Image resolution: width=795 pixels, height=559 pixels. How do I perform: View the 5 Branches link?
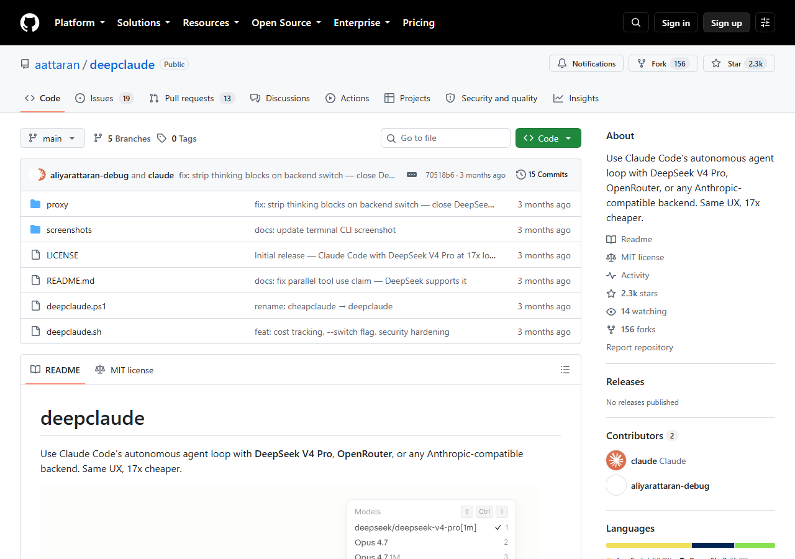pos(122,139)
